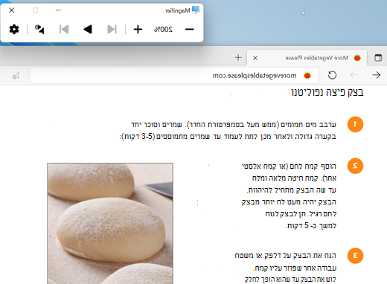The width and height of the screenshot is (387, 284).
Task: Click the Magnifier read from here icon
Action: tap(39, 30)
